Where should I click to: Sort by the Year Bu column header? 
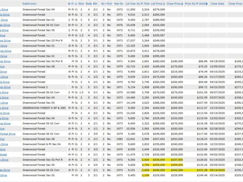point(118,4)
